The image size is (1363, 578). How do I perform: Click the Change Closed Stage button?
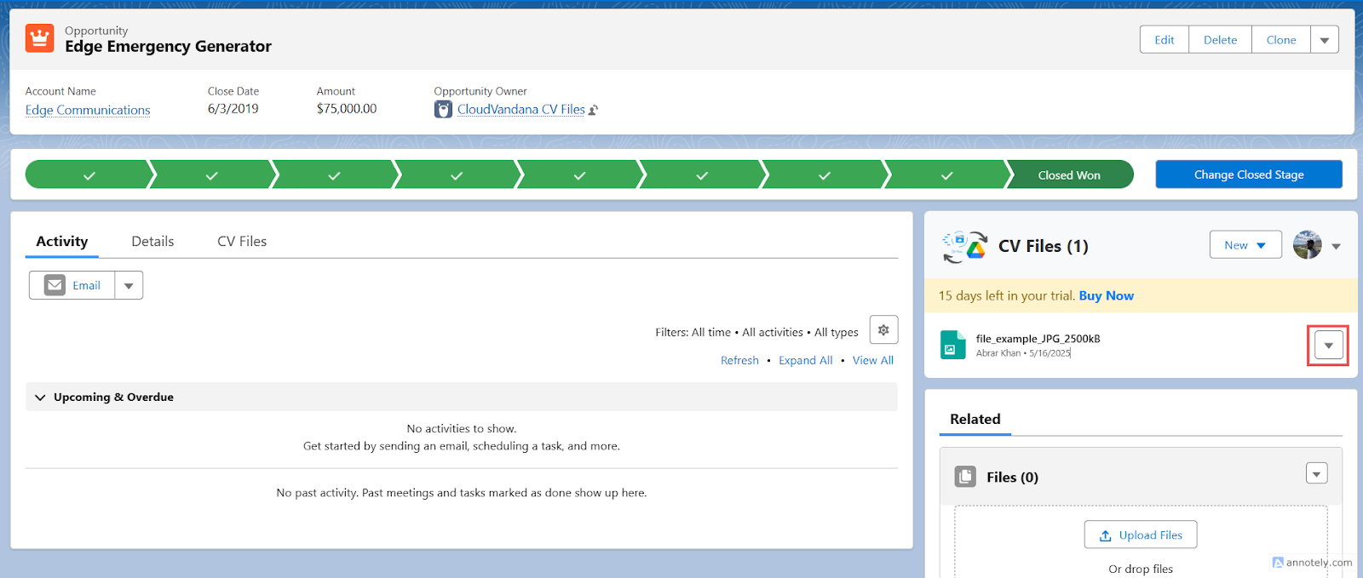(1249, 175)
